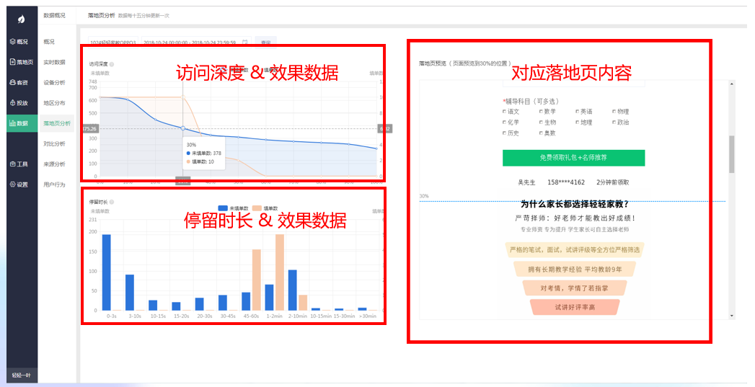Viewport: 755px width, 387px height.
Task: Click the 填单数: 10 tooltip entry
Action: pyautogui.click(x=200, y=161)
